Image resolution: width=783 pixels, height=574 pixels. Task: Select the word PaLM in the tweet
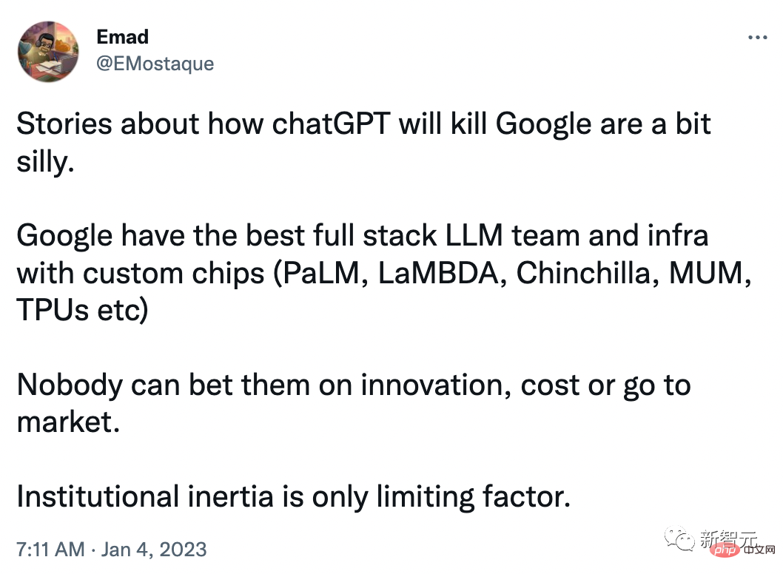(x=322, y=273)
